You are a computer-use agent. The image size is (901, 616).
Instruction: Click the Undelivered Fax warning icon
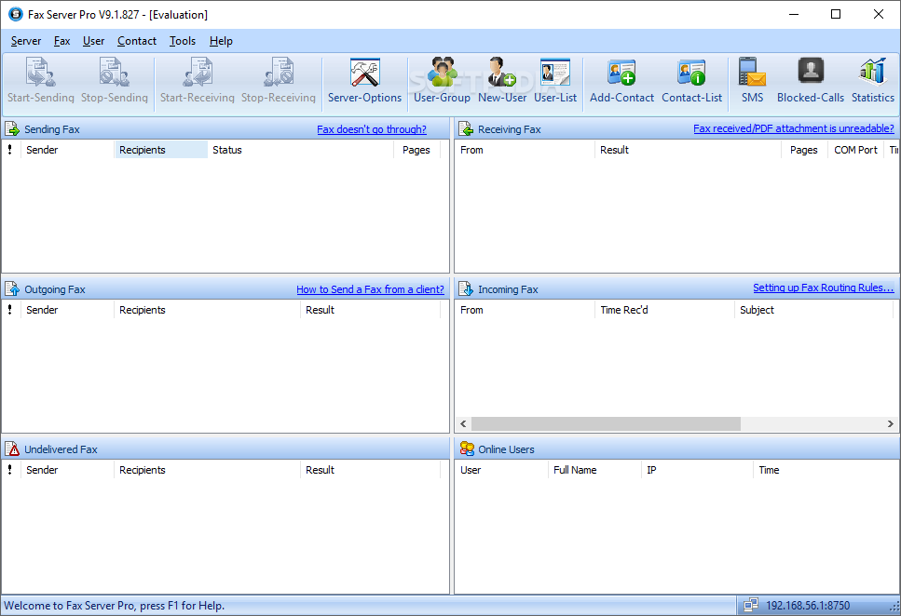(12, 449)
